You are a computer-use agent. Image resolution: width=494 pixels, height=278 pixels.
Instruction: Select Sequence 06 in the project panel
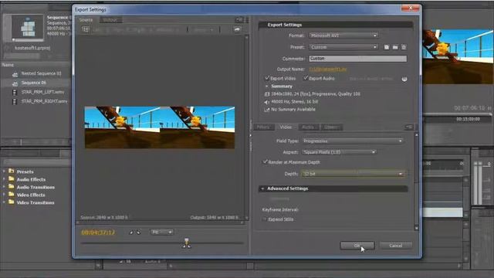[x=34, y=83]
